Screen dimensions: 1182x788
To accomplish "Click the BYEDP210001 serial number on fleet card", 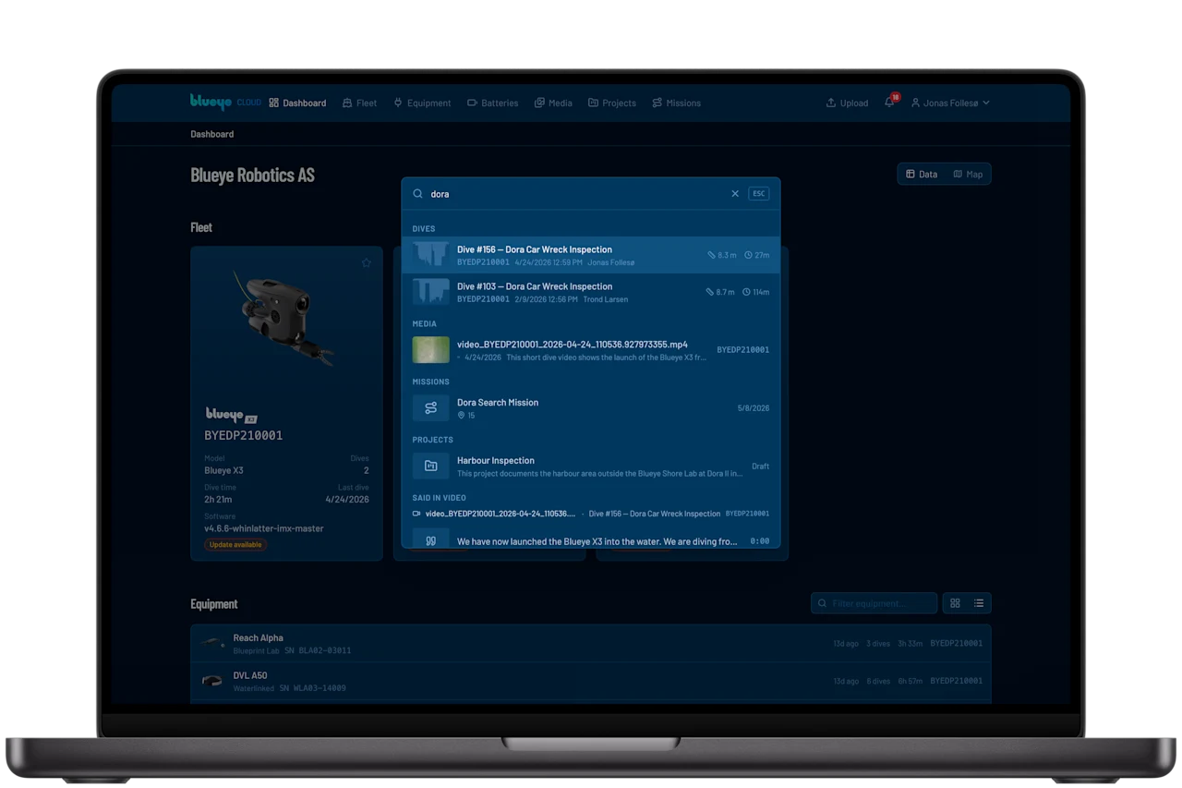I will click(244, 435).
